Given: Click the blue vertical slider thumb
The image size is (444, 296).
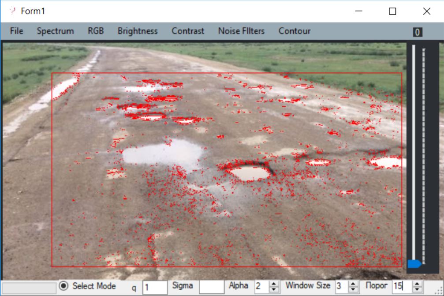Looking at the screenshot, I should coord(414,264).
